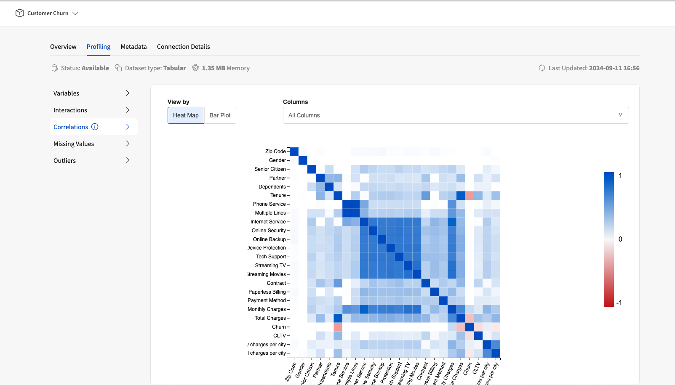Click the correlation color scale bar
This screenshot has width=675, height=385.
[609, 239]
